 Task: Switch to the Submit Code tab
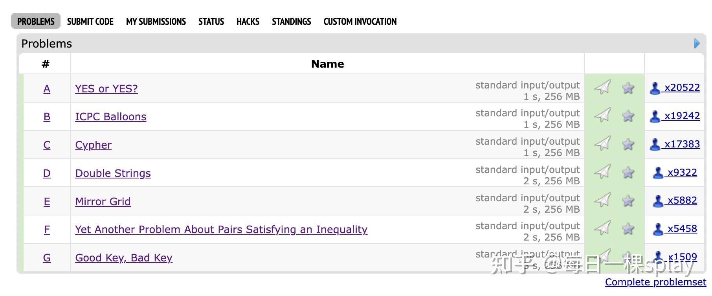90,22
